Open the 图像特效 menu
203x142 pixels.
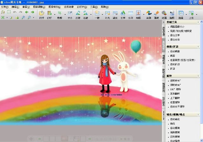pos(55,7)
